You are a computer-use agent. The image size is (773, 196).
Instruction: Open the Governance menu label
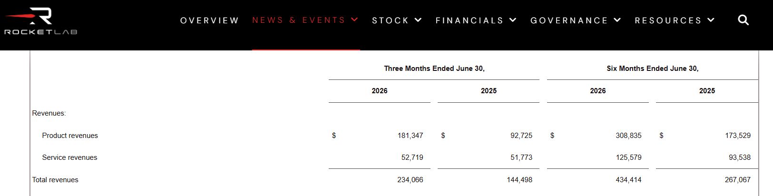(569, 20)
